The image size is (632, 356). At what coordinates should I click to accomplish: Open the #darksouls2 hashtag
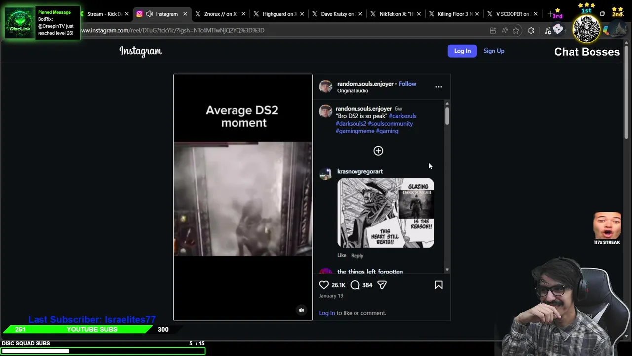pyautogui.click(x=351, y=123)
